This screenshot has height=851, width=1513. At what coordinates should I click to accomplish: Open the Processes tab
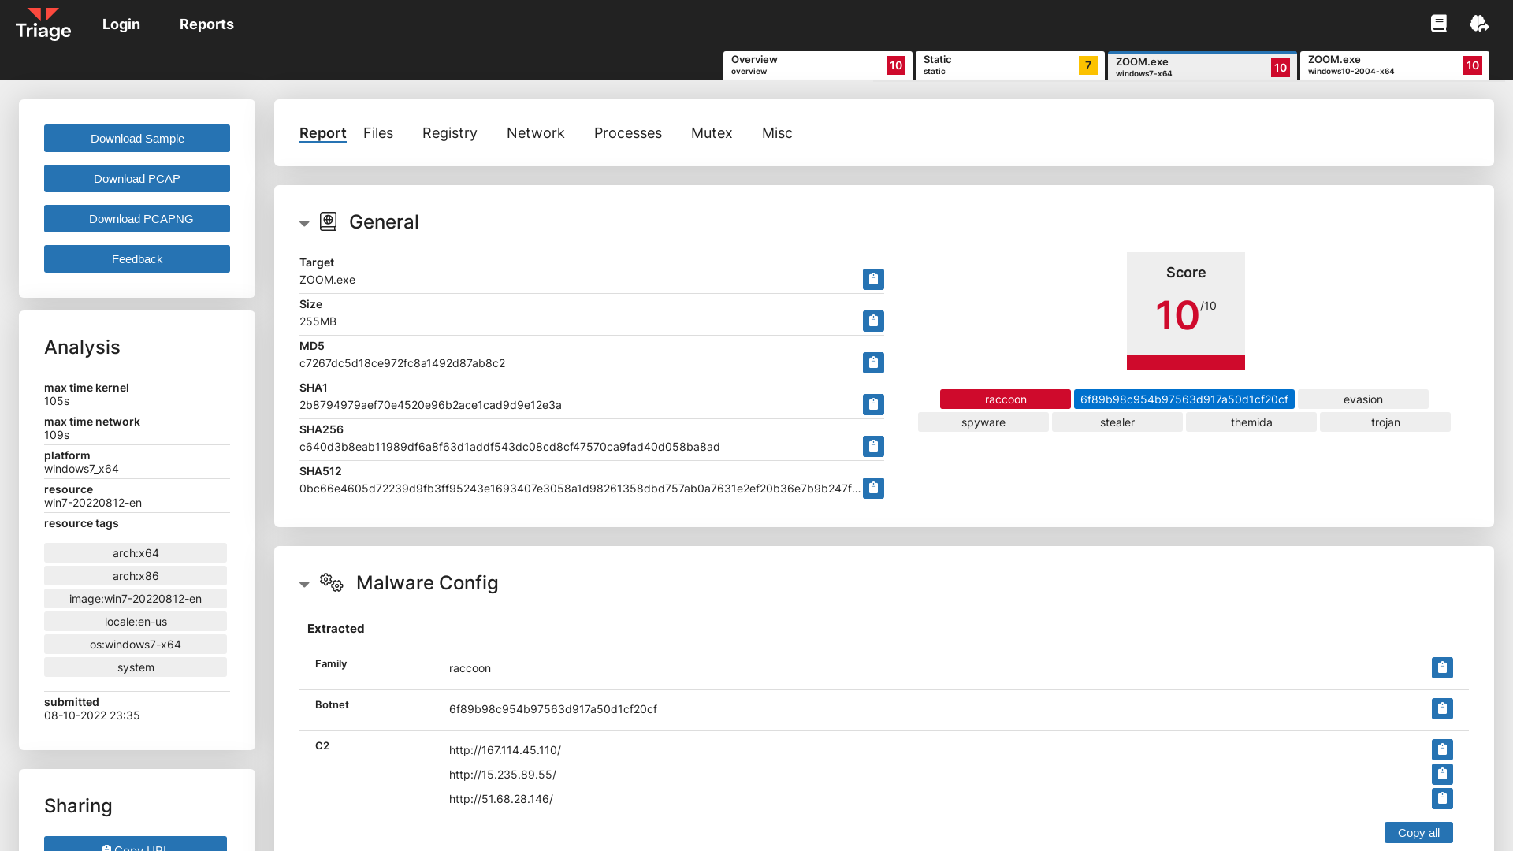point(627,132)
